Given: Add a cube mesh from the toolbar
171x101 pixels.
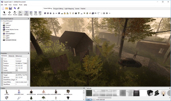Looking at the screenshot, I should tap(45, 13).
